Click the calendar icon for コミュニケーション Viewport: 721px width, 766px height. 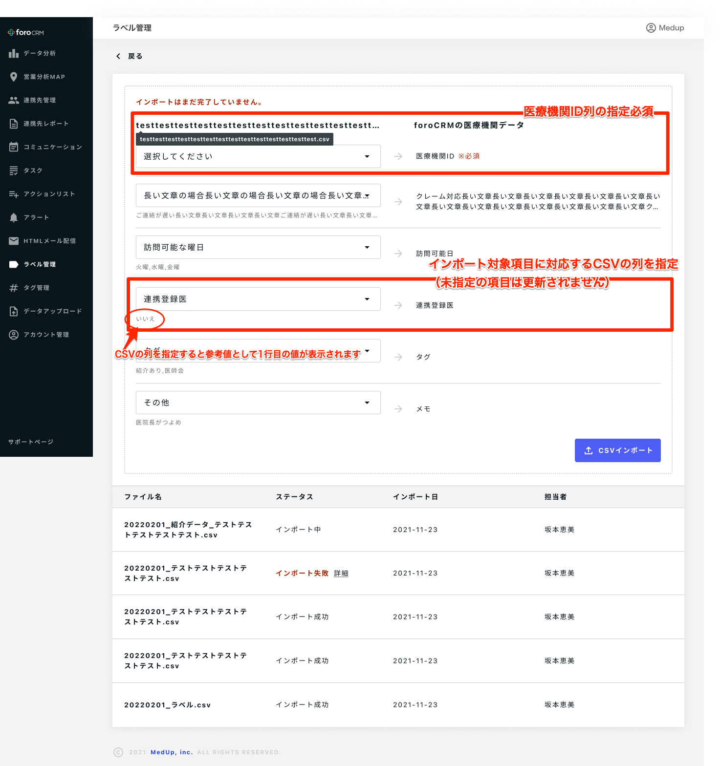14,147
